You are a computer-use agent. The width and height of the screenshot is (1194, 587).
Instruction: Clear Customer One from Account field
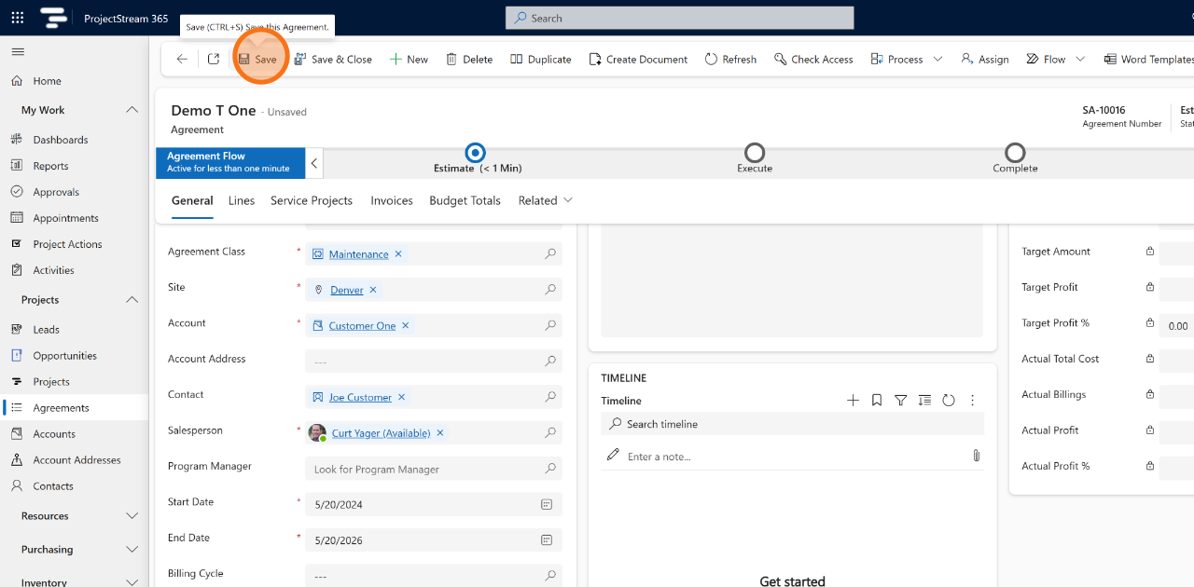[406, 325]
